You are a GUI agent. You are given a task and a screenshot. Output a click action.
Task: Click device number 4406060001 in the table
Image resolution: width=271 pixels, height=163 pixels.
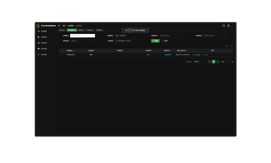click(x=70, y=55)
